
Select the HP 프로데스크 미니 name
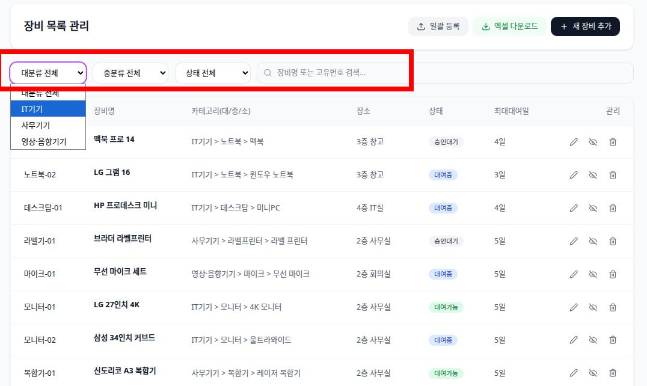click(x=125, y=206)
